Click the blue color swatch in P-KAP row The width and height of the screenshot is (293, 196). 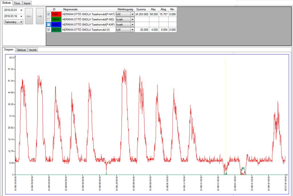tap(56, 25)
